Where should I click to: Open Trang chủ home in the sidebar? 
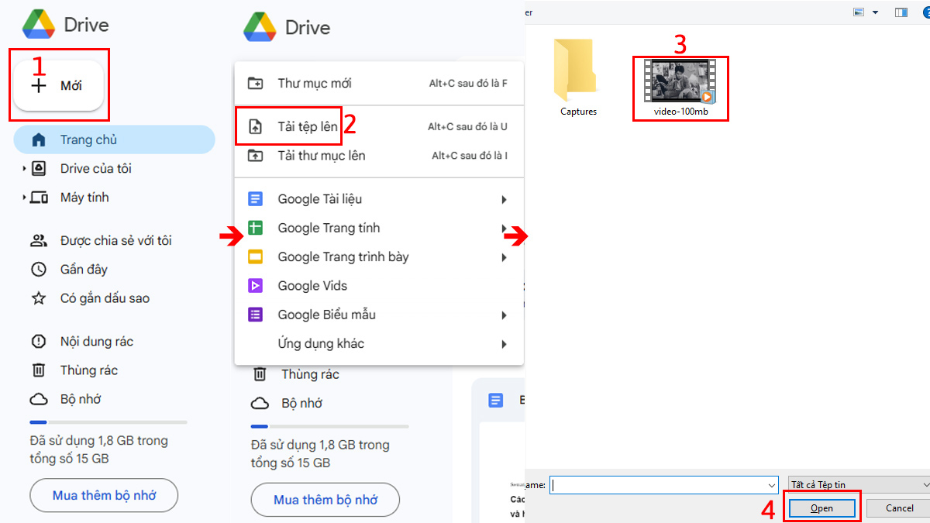pos(114,140)
